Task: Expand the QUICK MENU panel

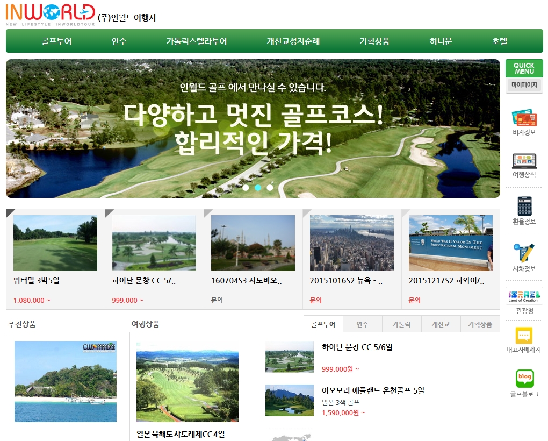Action: [524, 68]
